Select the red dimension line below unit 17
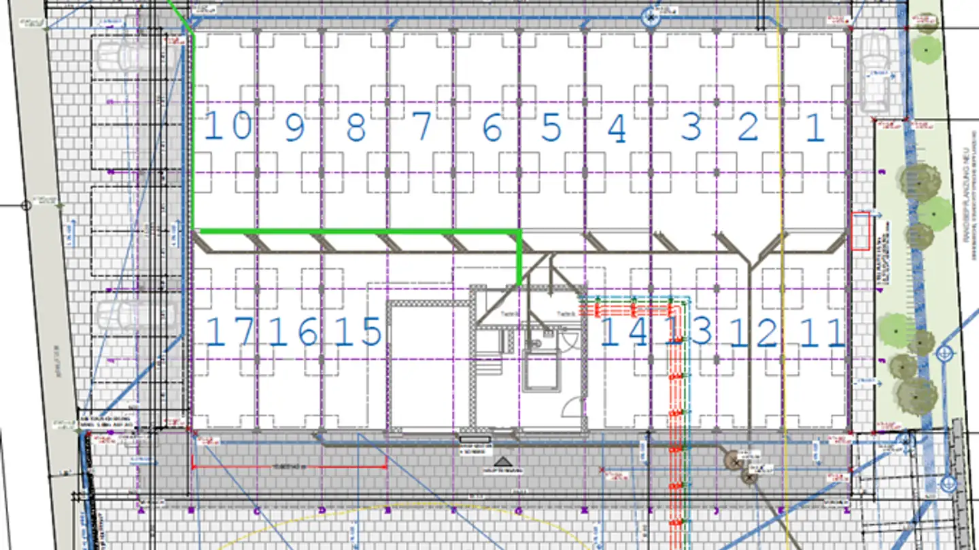Image resolution: width=979 pixels, height=550 pixels. (289, 467)
